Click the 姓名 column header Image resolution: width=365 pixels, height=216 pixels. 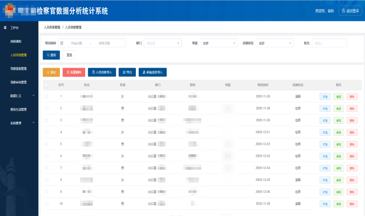(x=87, y=85)
